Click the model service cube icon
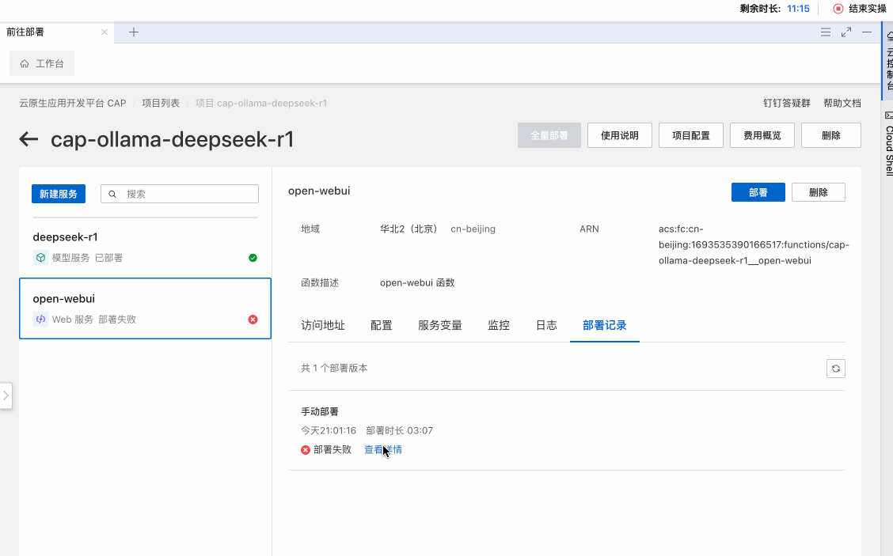This screenshot has width=893, height=556. coord(40,257)
